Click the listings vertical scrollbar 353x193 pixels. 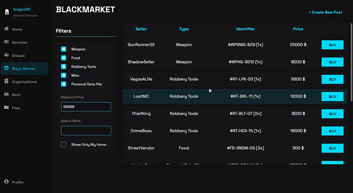click(x=351, y=62)
